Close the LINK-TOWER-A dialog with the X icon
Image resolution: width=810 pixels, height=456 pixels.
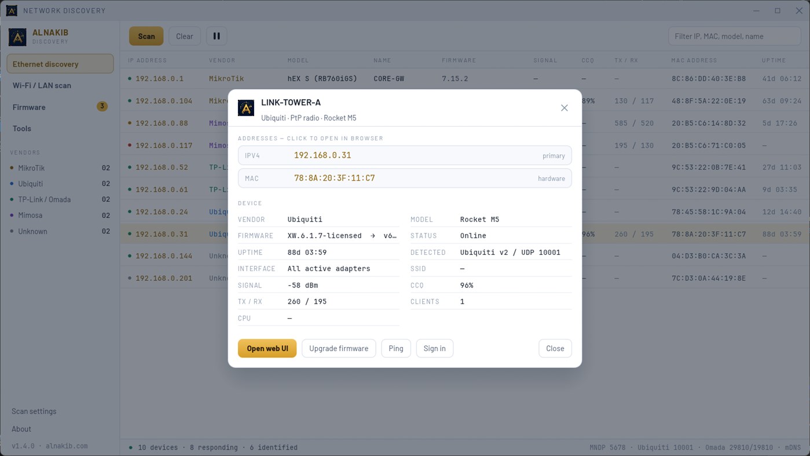[x=564, y=108]
